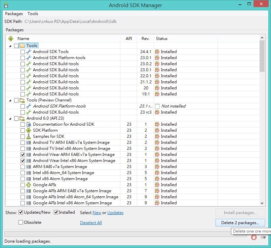Click Intel x86 Atom_64 System Image icon

click(29, 173)
